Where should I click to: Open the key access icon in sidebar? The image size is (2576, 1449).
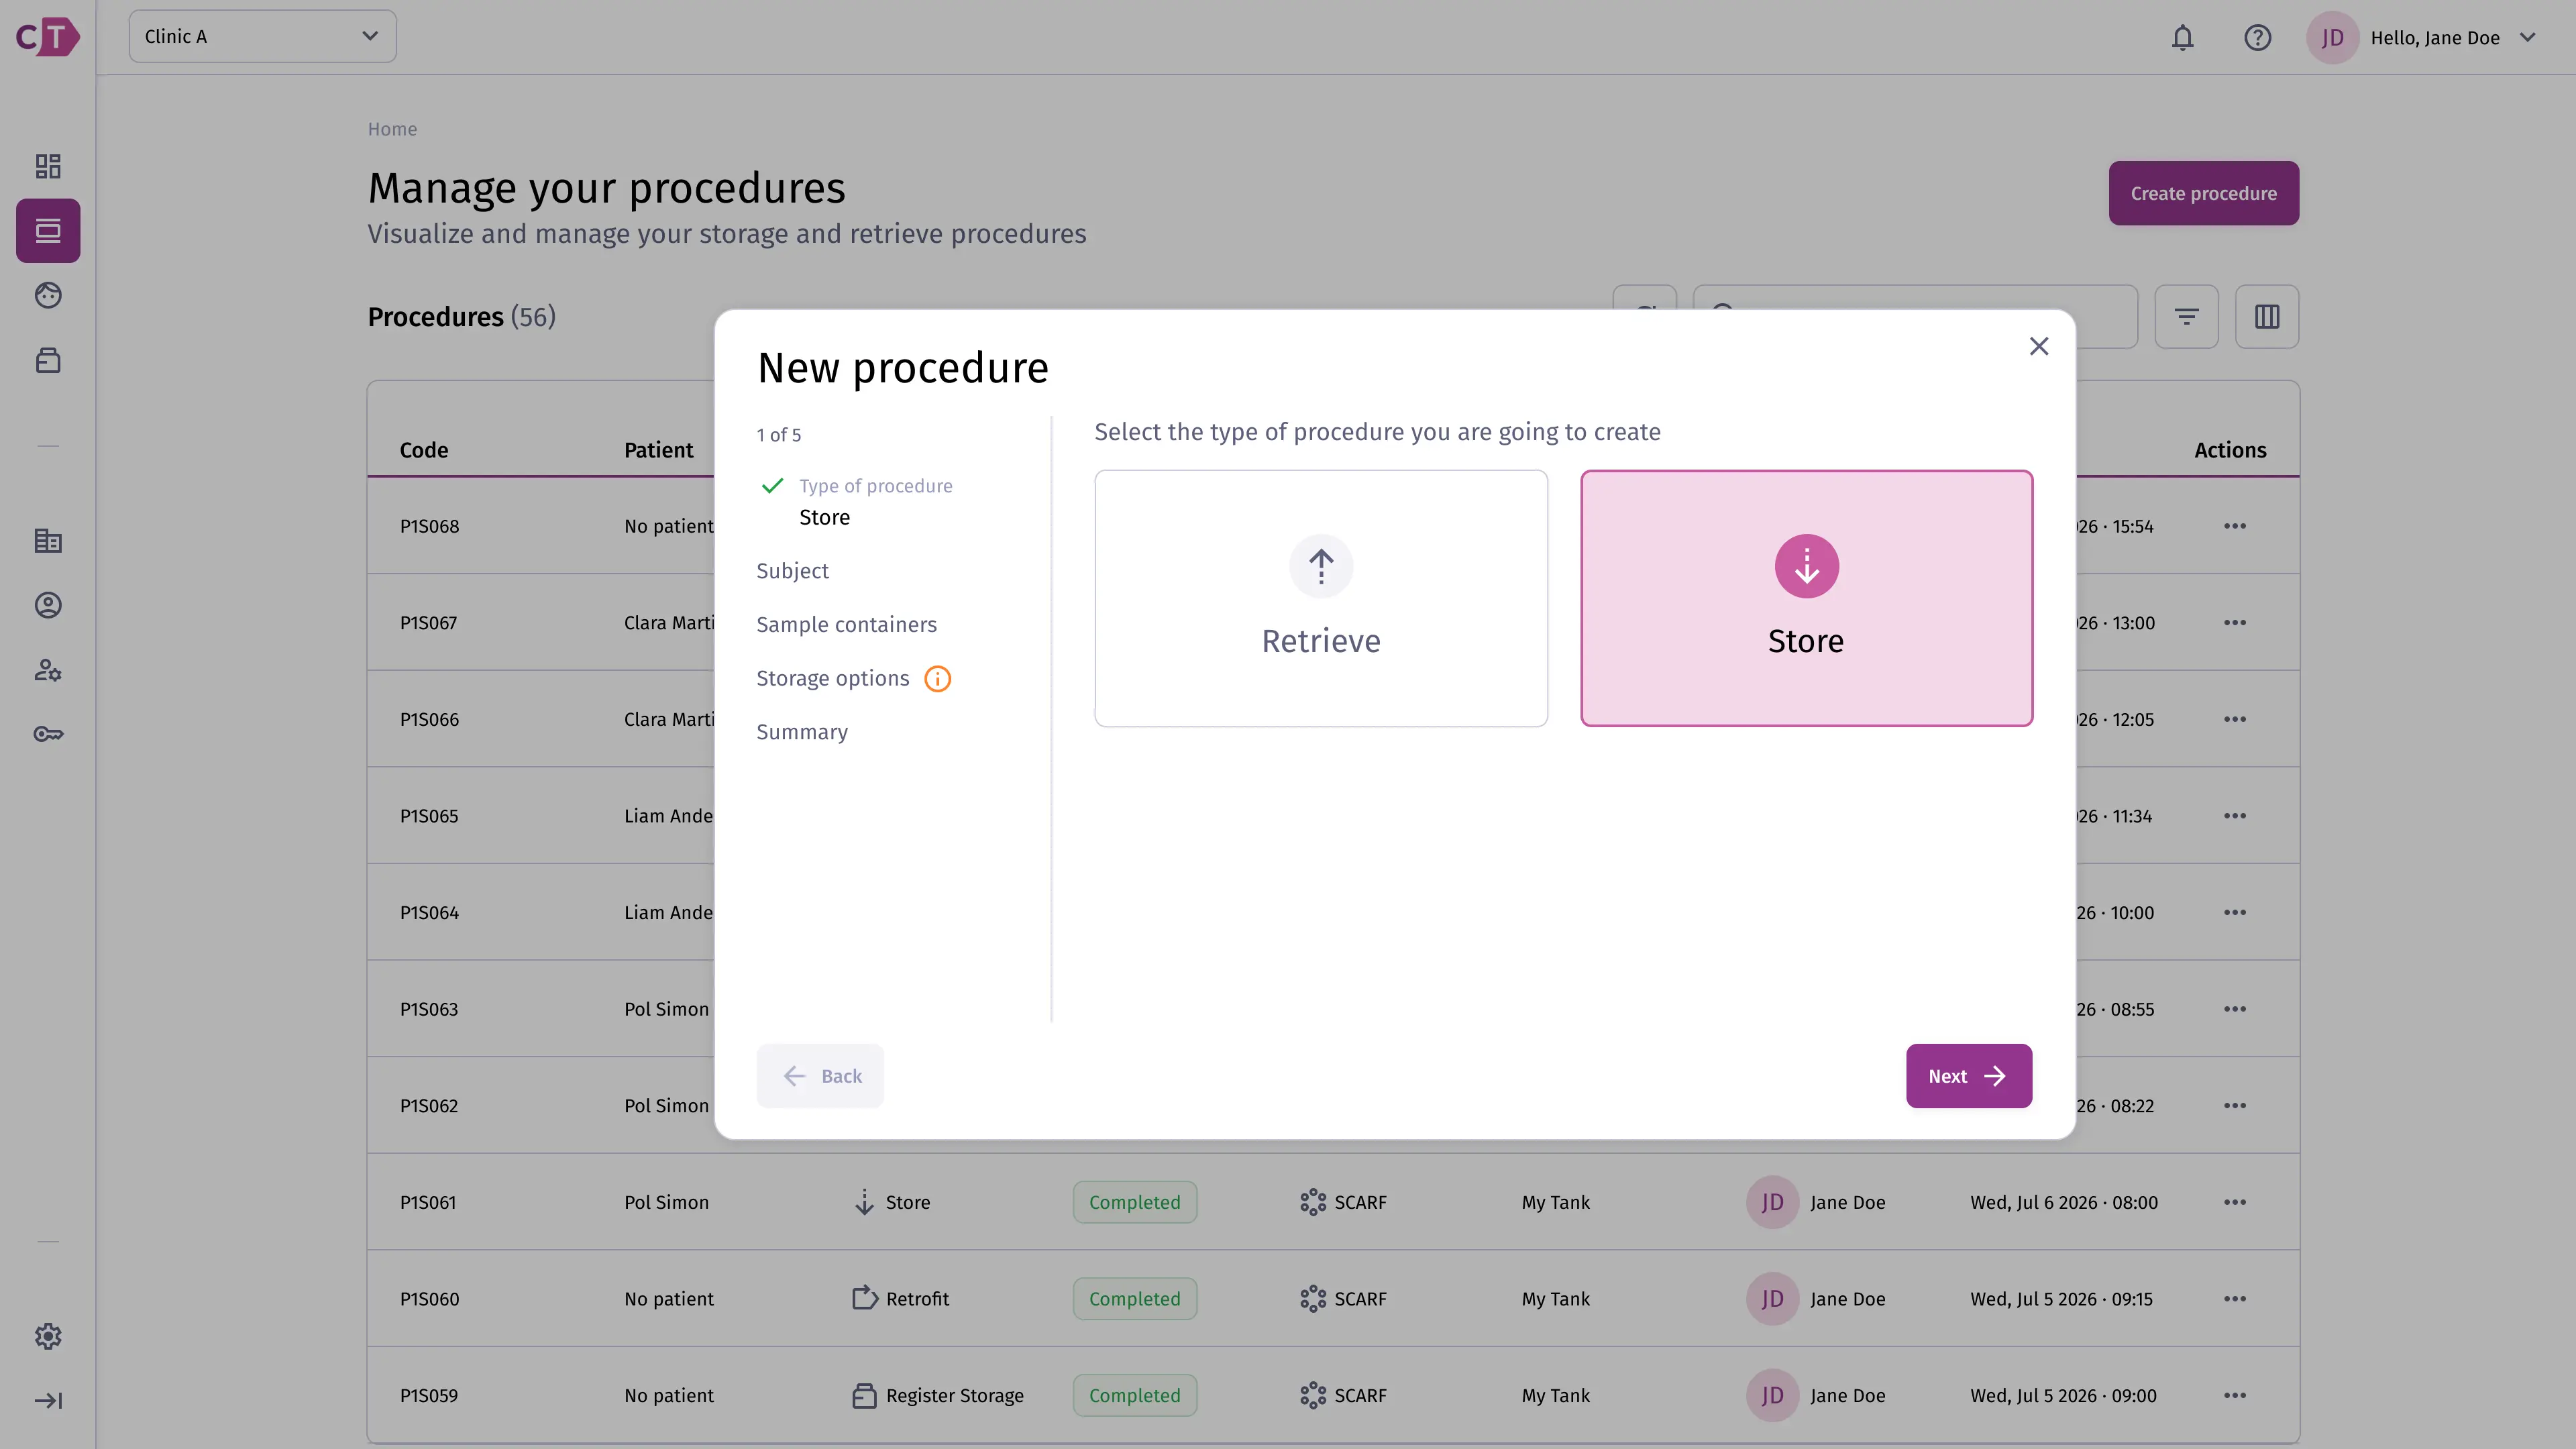click(48, 734)
